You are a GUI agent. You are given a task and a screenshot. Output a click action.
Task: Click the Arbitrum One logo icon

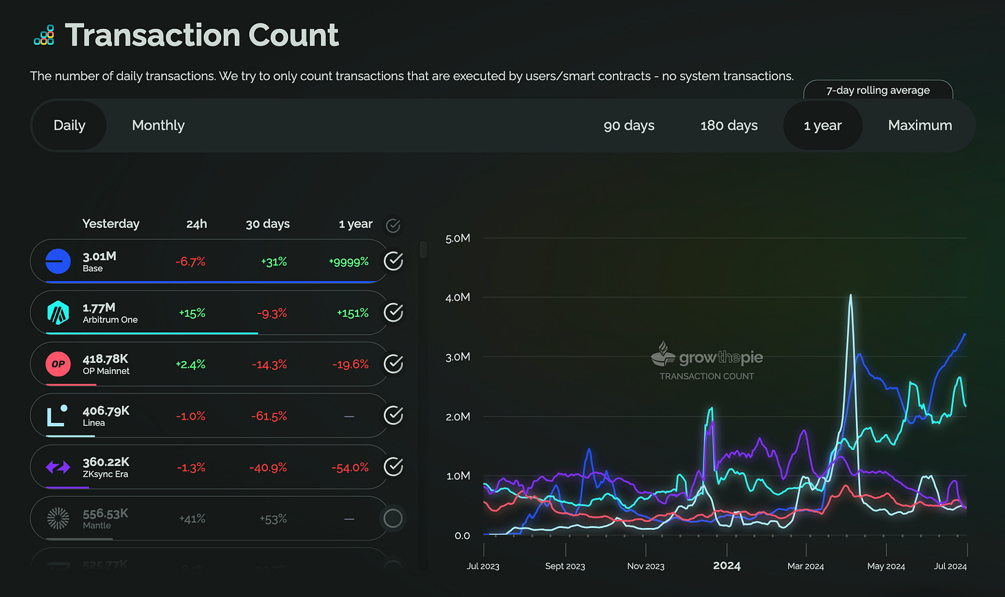pyautogui.click(x=58, y=313)
